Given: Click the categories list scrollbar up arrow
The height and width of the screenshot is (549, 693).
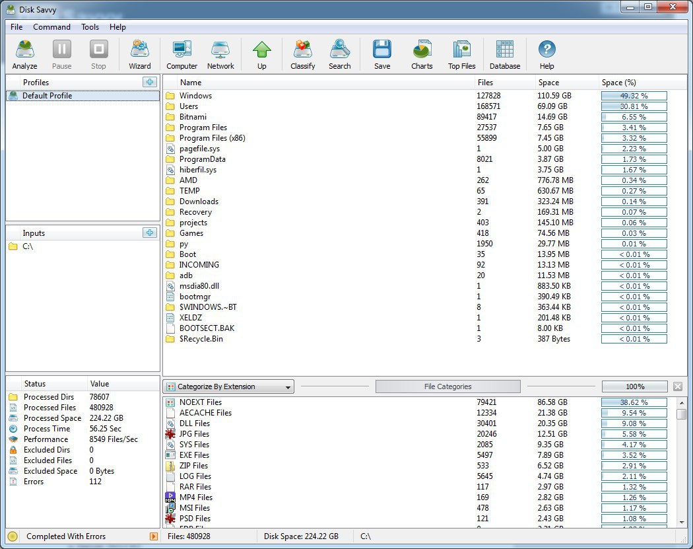Looking at the screenshot, I should [682, 402].
